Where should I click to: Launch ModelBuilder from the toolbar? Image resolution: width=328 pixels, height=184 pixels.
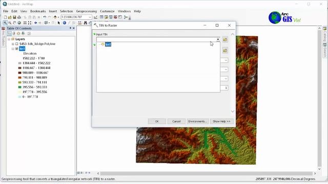(126, 17)
